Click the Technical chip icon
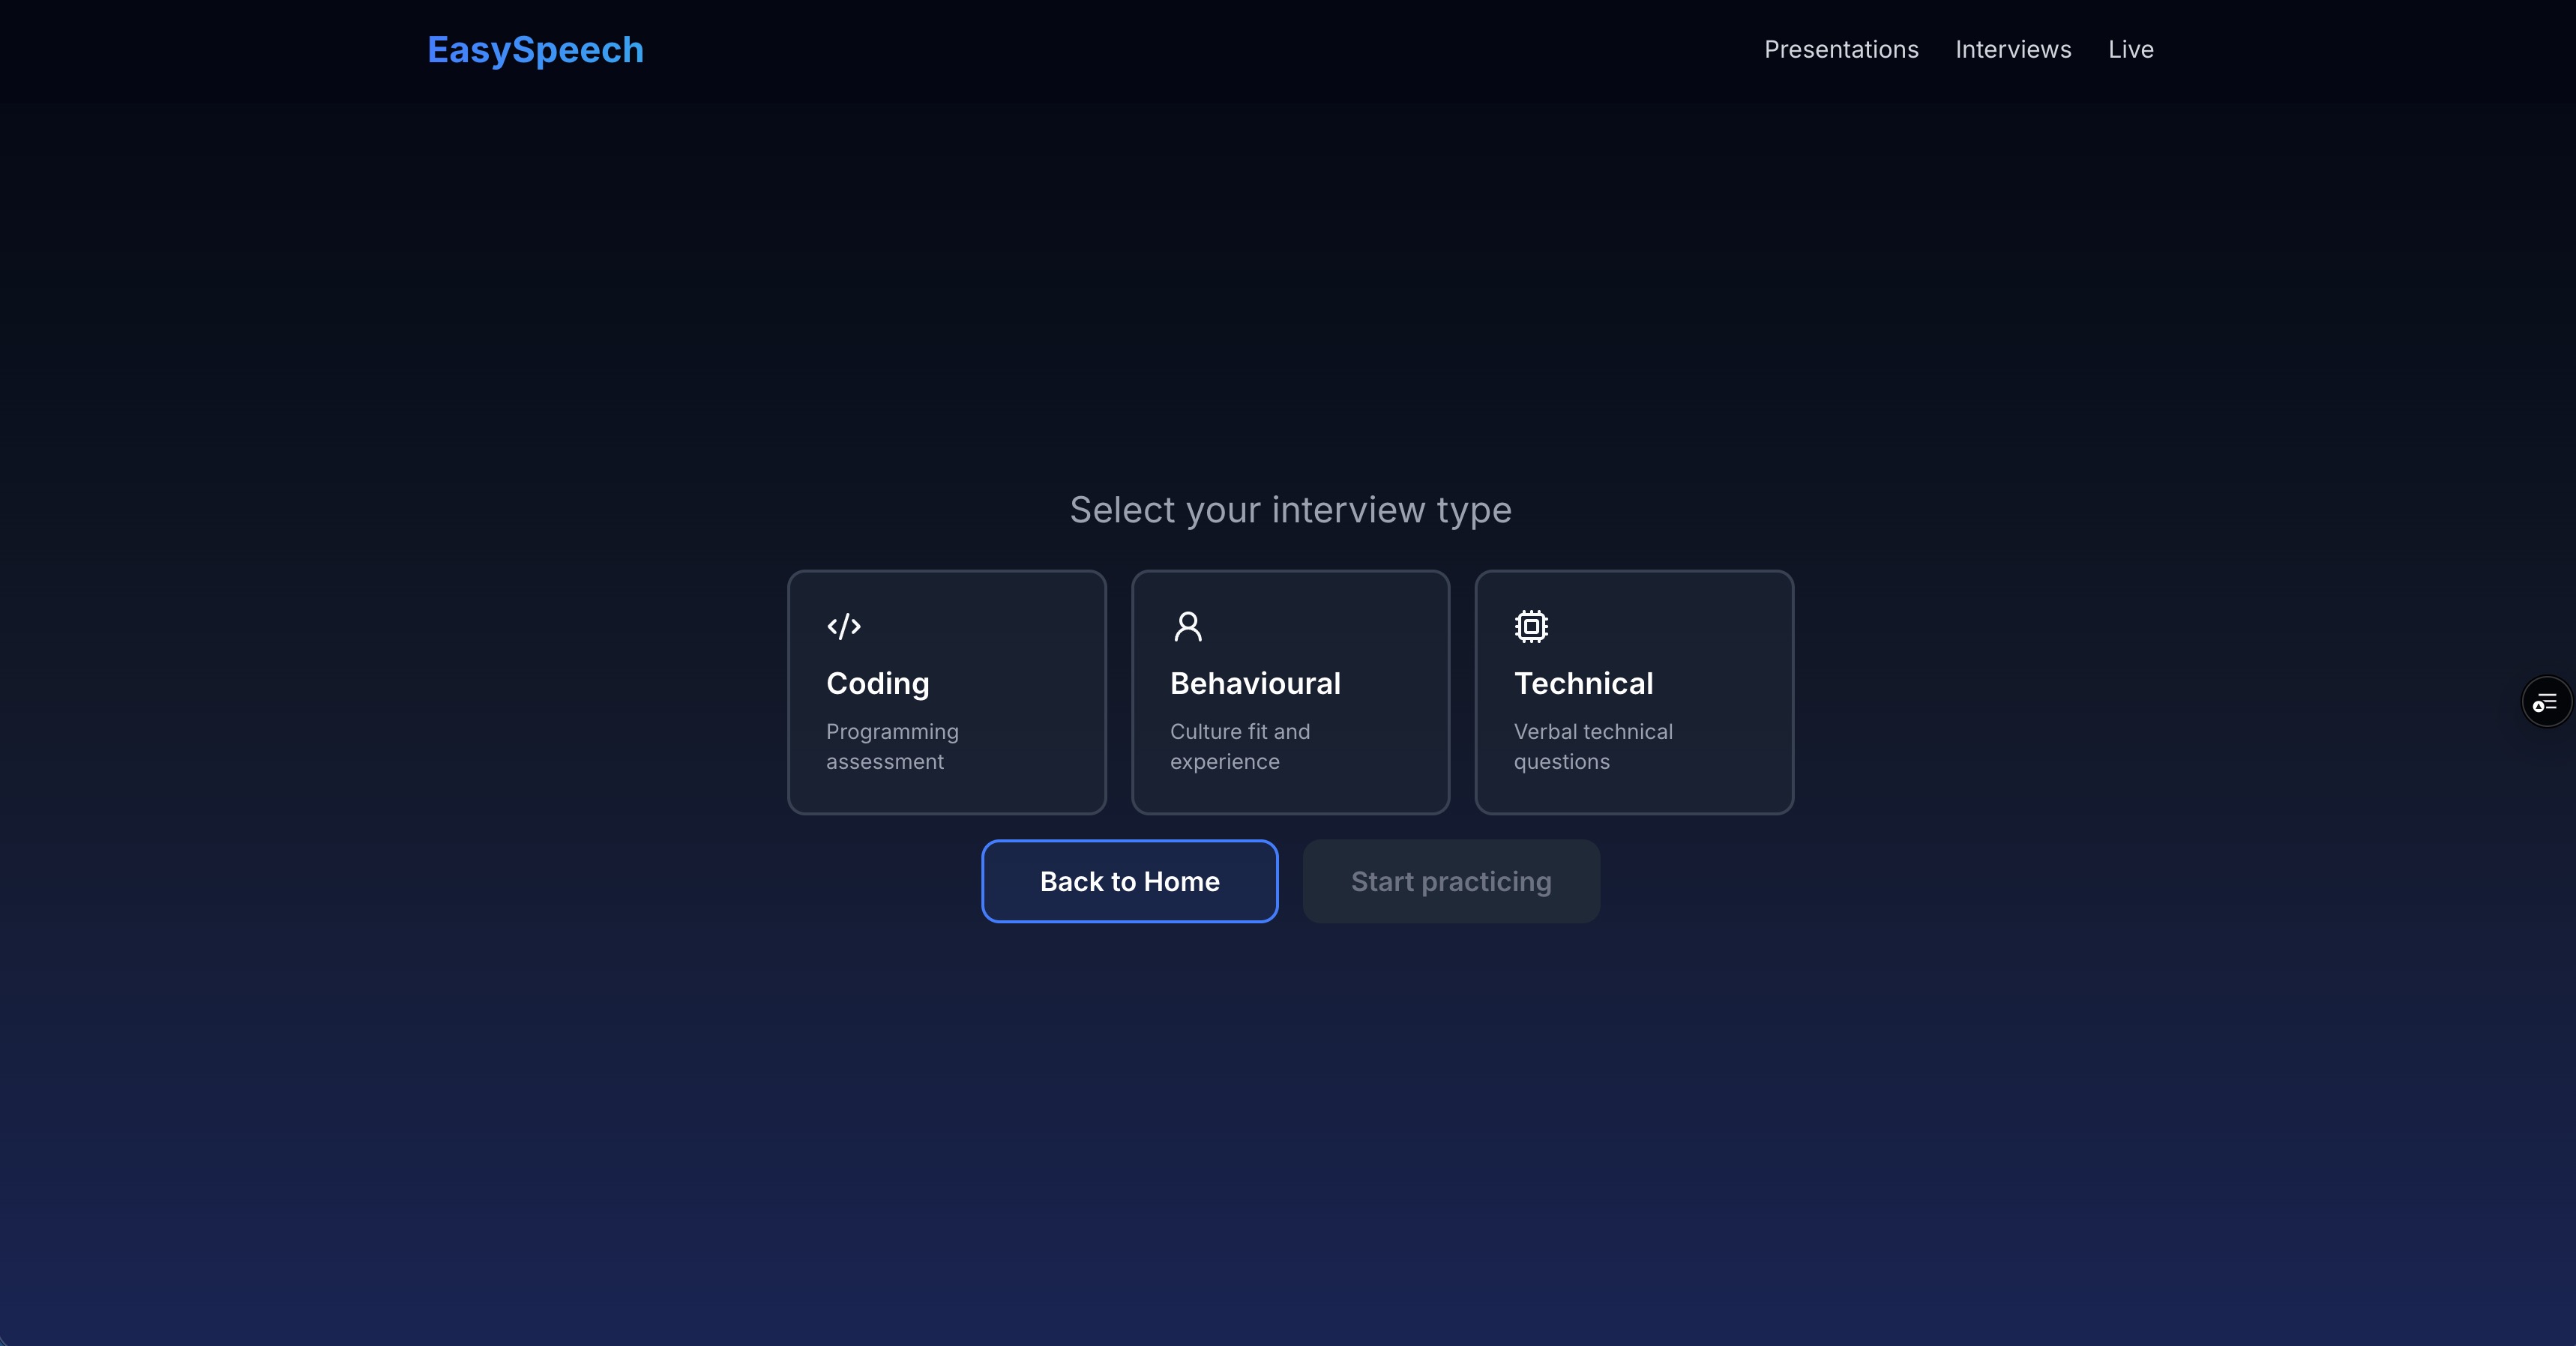 [x=1531, y=626]
